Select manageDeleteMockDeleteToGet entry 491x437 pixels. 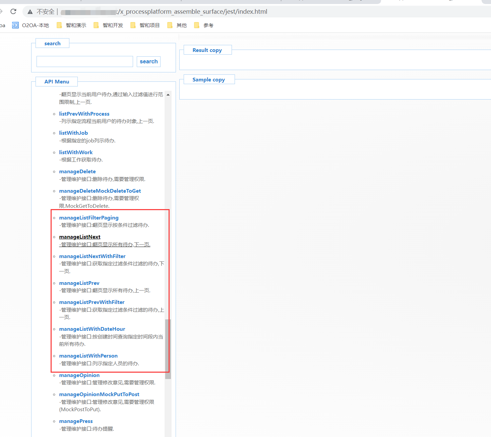click(100, 191)
